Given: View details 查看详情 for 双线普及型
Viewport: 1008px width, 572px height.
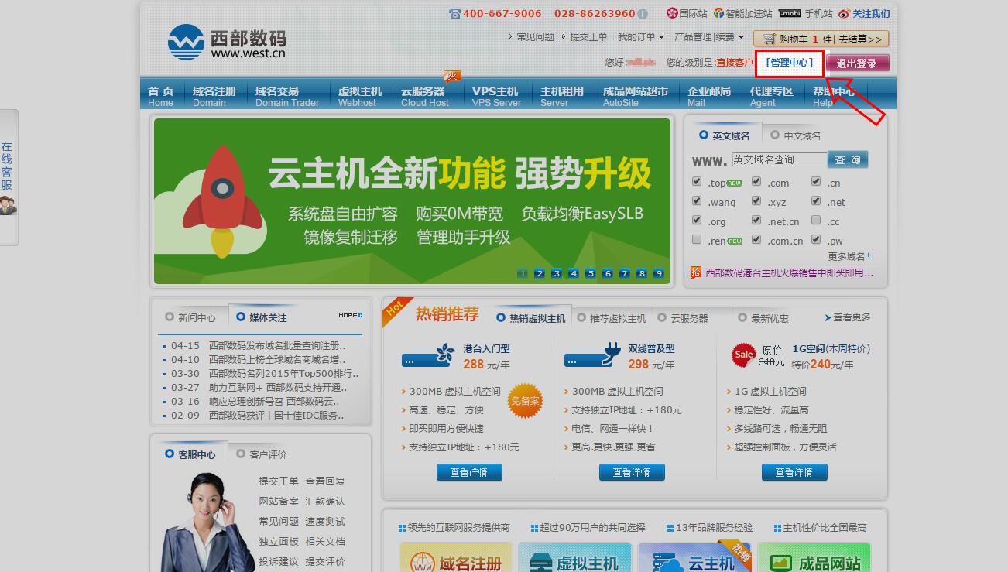Looking at the screenshot, I should point(632,472).
